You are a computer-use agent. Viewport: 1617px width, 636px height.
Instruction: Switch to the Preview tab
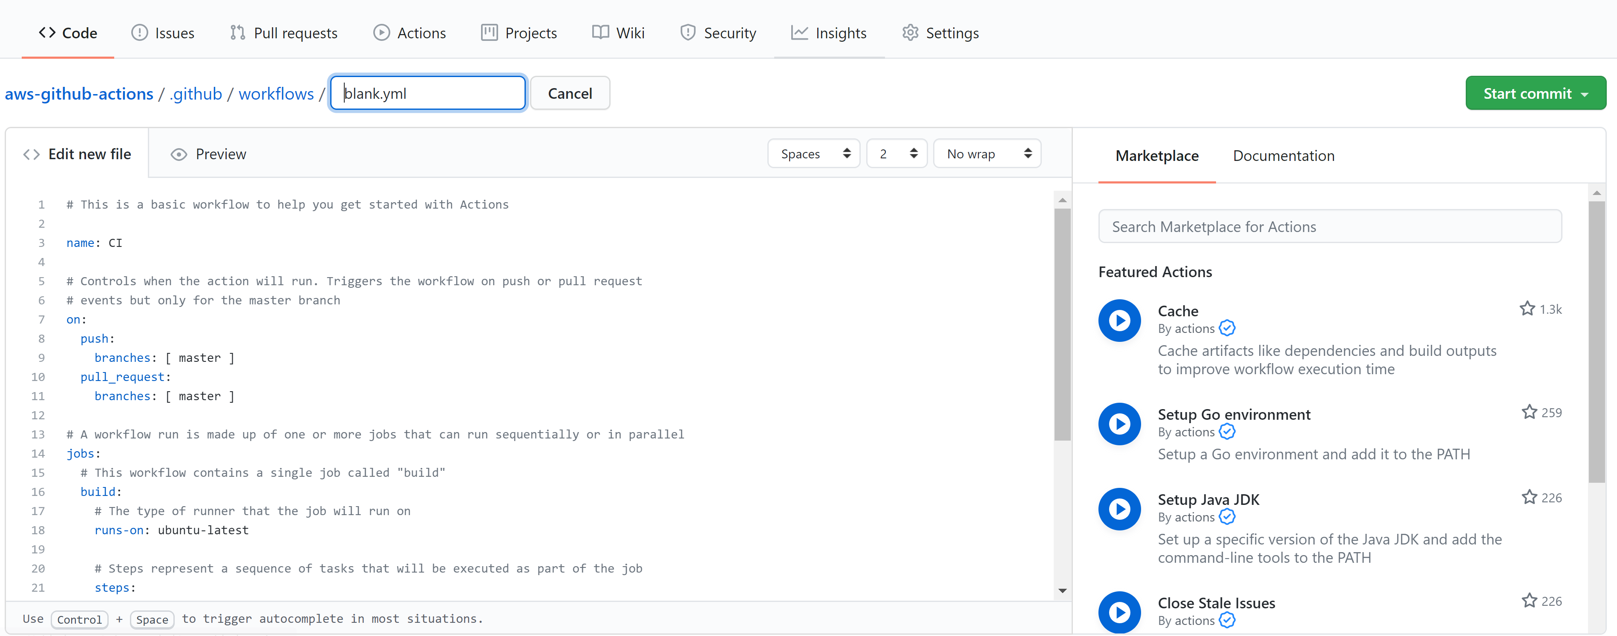[x=208, y=154]
